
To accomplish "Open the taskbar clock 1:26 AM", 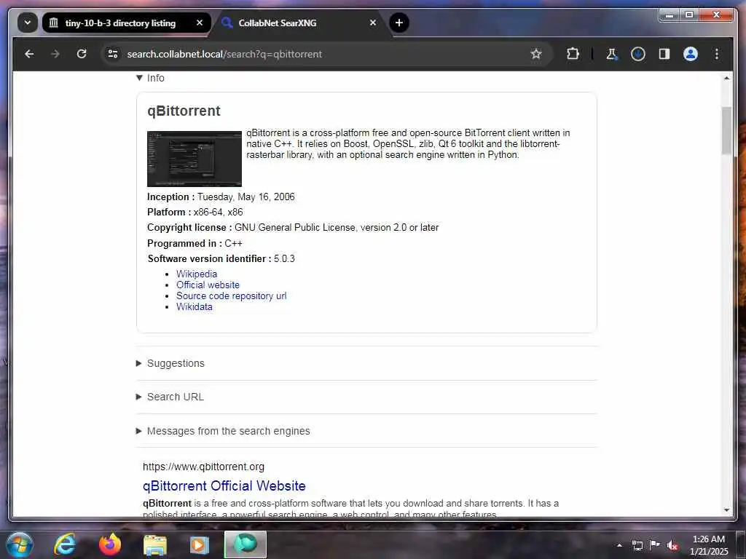I will tap(708, 545).
